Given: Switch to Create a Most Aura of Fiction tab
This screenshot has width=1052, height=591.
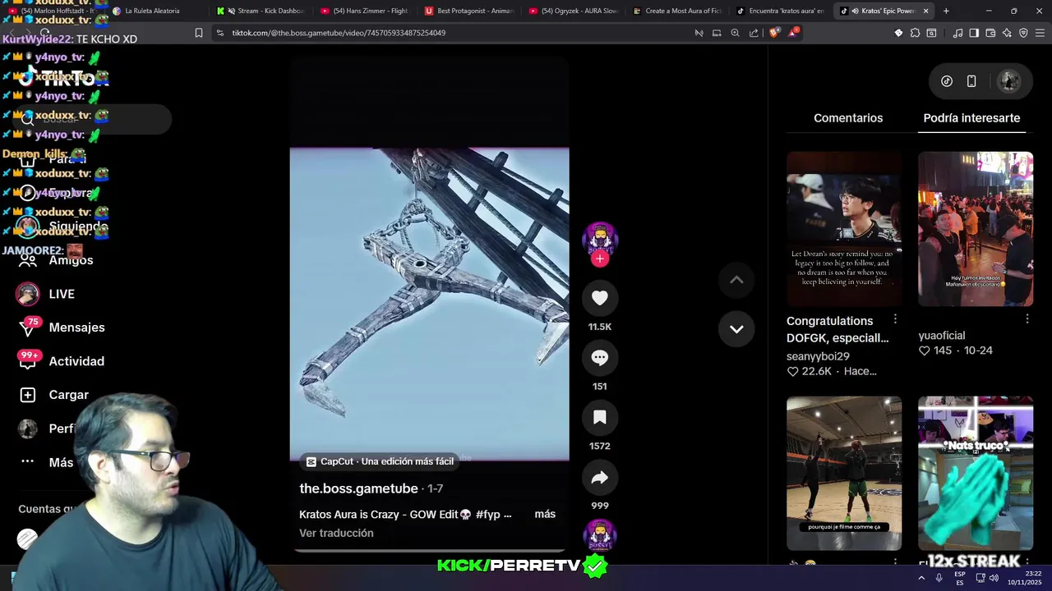Looking at the screenshot, I should tap(678, 11).
